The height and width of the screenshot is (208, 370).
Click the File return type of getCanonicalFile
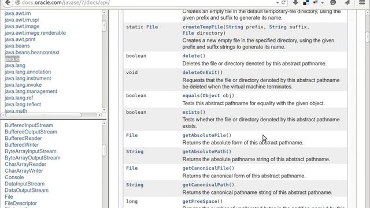(132, 168)
